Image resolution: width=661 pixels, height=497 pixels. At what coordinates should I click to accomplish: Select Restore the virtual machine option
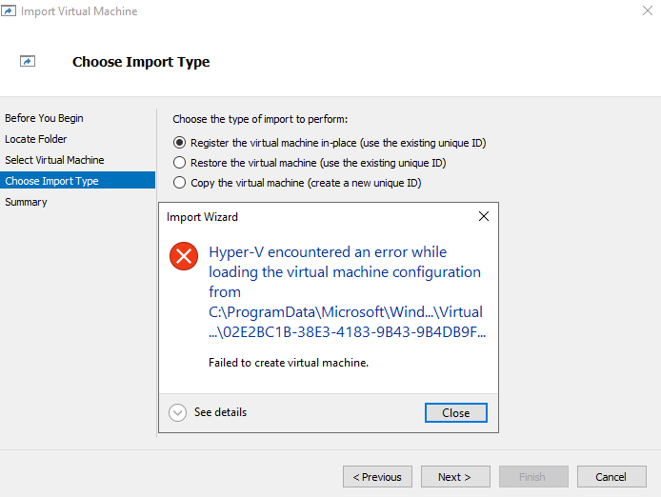pyautogui.click(x=179, y=163)
